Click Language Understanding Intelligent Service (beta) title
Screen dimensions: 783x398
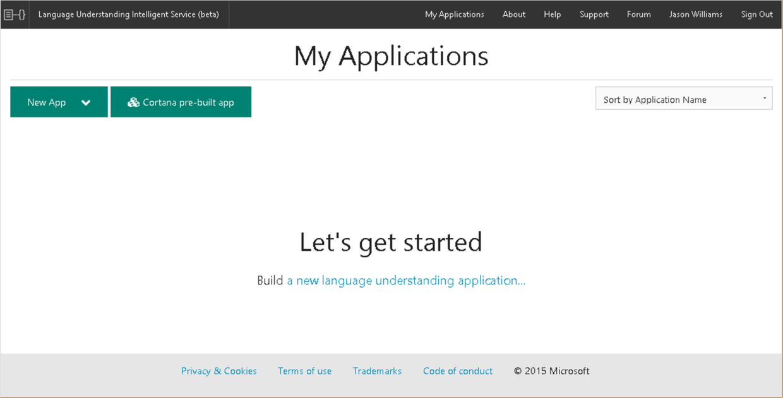click(128, 15)
